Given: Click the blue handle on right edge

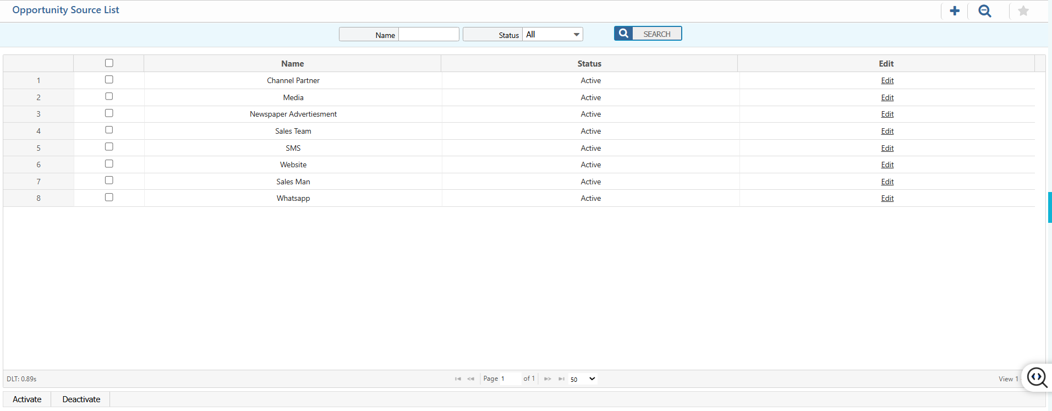Looking at the screenshot, I should click(x=1049, y=207).
